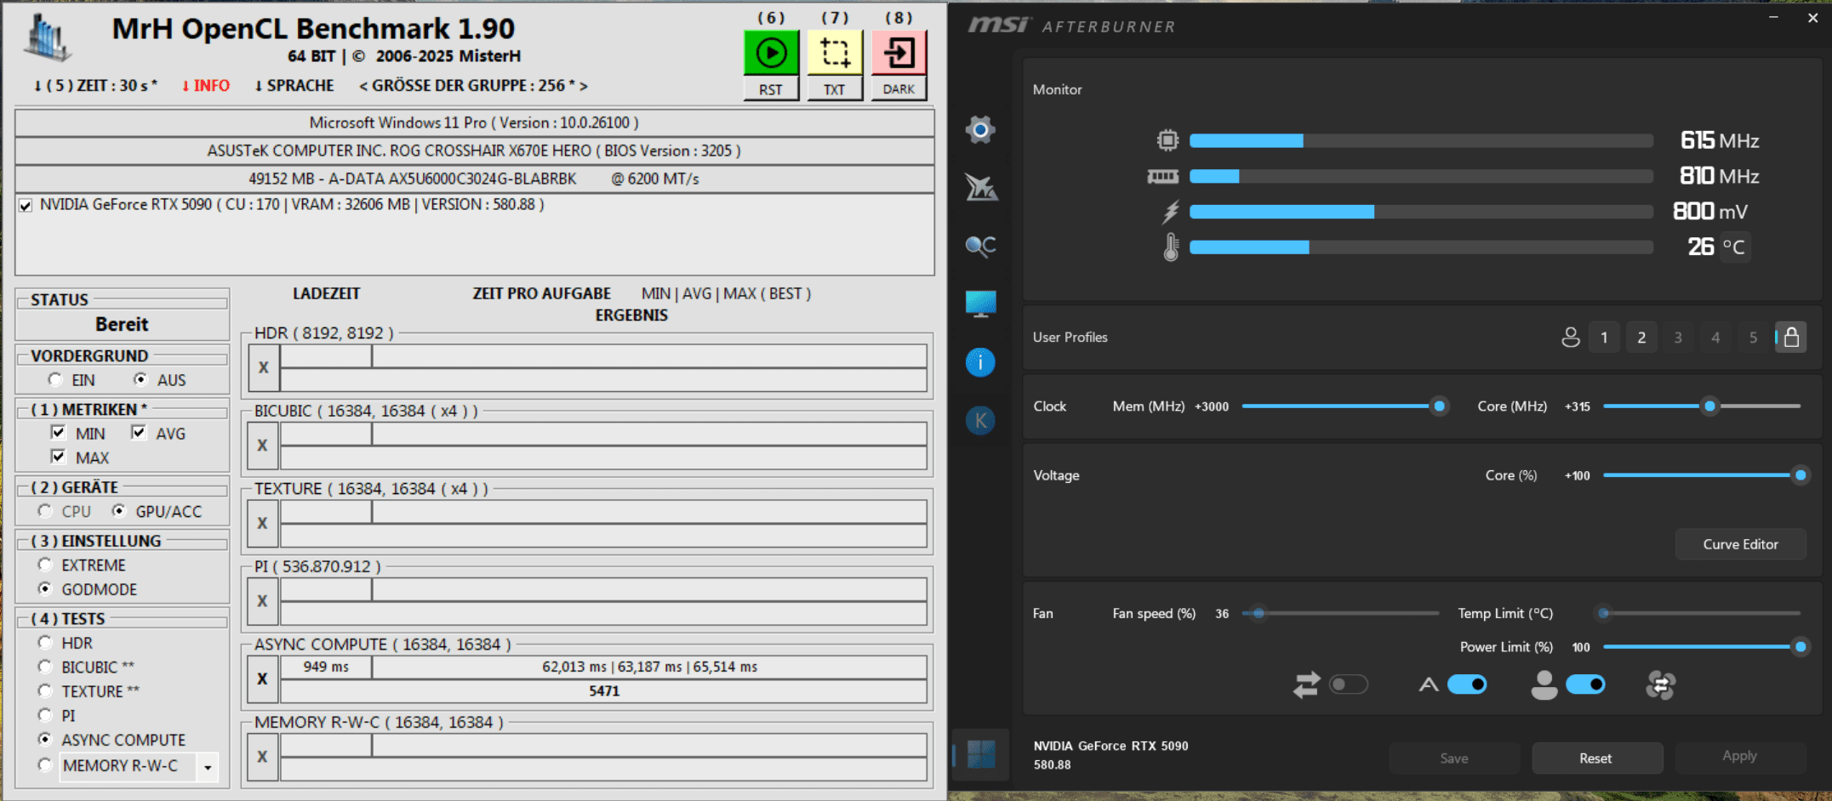Click the temperature thermometer icon

[1171, 247]
